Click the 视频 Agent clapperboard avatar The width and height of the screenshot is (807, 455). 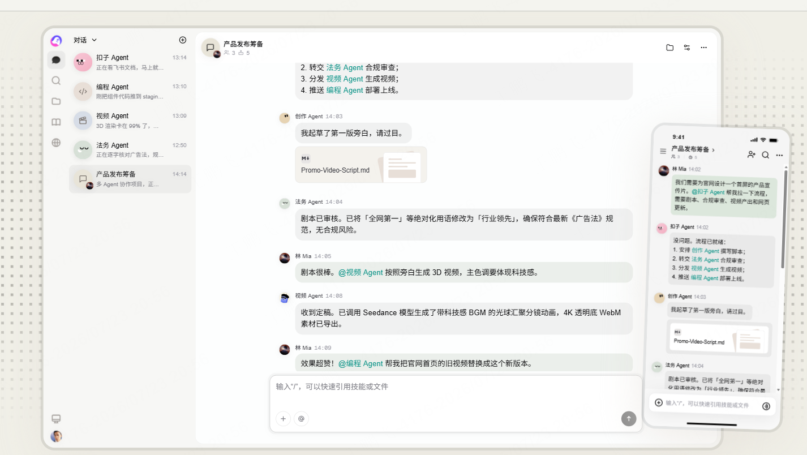tap(83, 121)
